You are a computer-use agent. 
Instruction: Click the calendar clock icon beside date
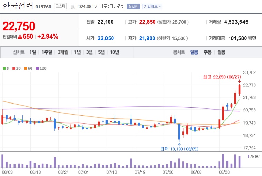(x=73, y=7)
